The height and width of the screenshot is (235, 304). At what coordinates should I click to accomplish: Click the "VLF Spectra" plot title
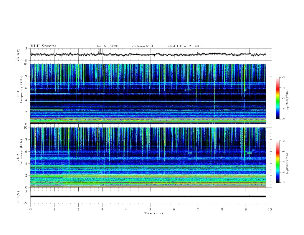tap(43, 46)
